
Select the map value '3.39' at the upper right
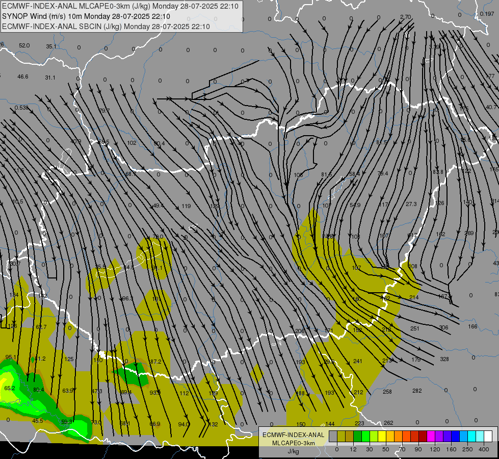[434, 47]
